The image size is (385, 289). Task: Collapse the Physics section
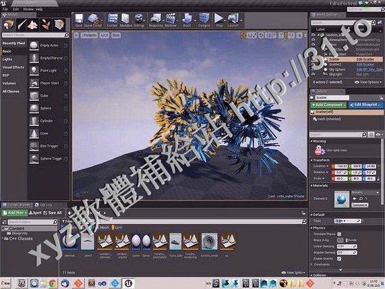(312, 228)
